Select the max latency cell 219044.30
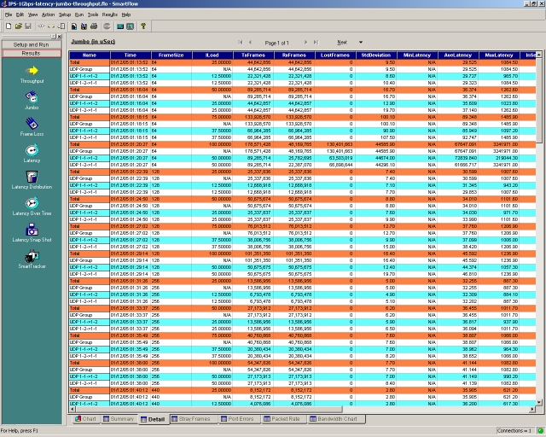This screenshot has width=546, height=437. 499,158
